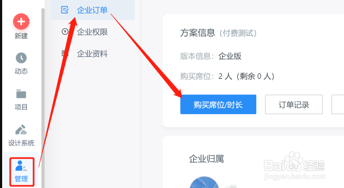Image resolution: width=344 pixels, height=188 pixels.
Task: Click the 设计系统 text label
Action: click(21, 143)
